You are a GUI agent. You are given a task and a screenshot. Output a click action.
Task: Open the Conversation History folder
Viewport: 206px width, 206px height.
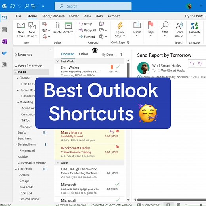[32, 163]
